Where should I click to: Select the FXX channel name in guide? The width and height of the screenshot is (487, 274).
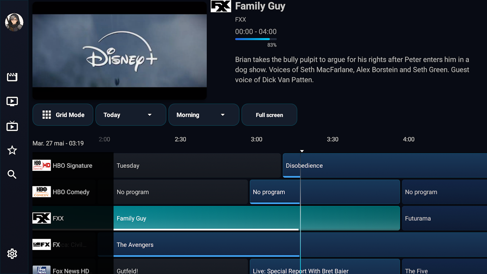(58, 218)
